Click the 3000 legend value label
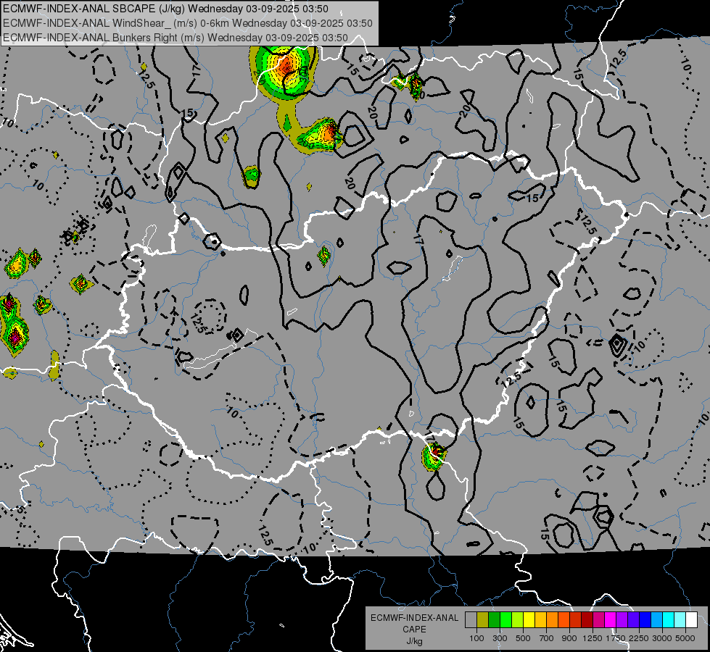This screenshot has width=710, height=652. [x=662, y=638]
